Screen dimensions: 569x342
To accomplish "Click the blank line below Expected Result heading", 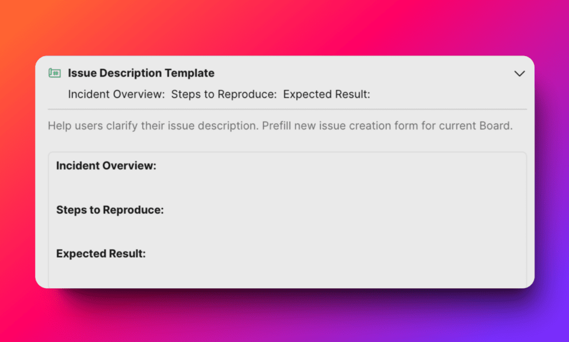I will (x=222, y=275).
